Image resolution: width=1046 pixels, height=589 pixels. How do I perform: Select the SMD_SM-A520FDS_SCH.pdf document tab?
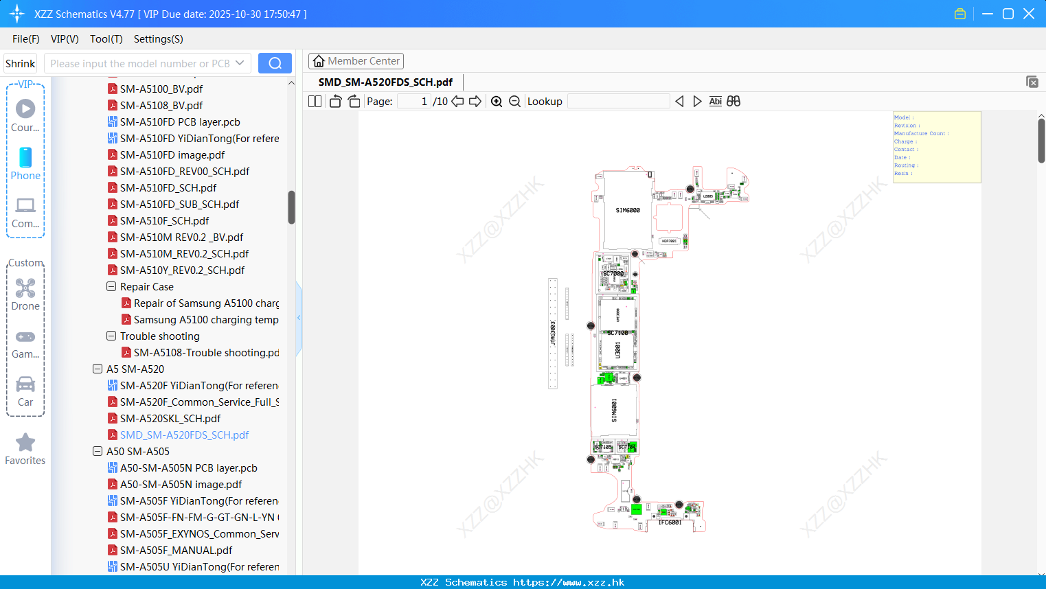(385, 82)
